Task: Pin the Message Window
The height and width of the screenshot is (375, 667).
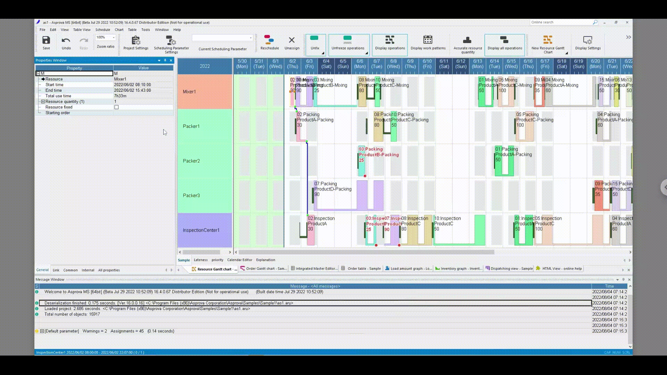Action: pyautogui.click(x=623, y=280)
